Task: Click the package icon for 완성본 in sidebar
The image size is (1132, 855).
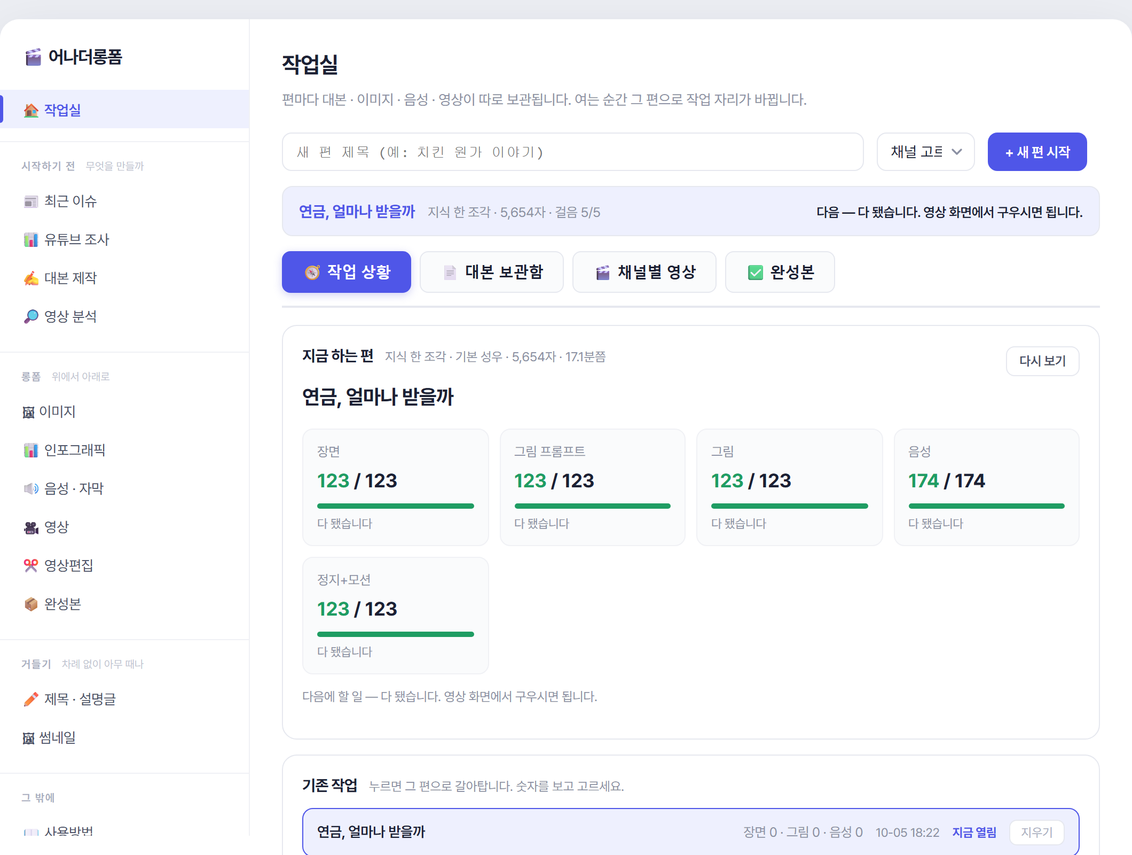Action: point(31,604)
